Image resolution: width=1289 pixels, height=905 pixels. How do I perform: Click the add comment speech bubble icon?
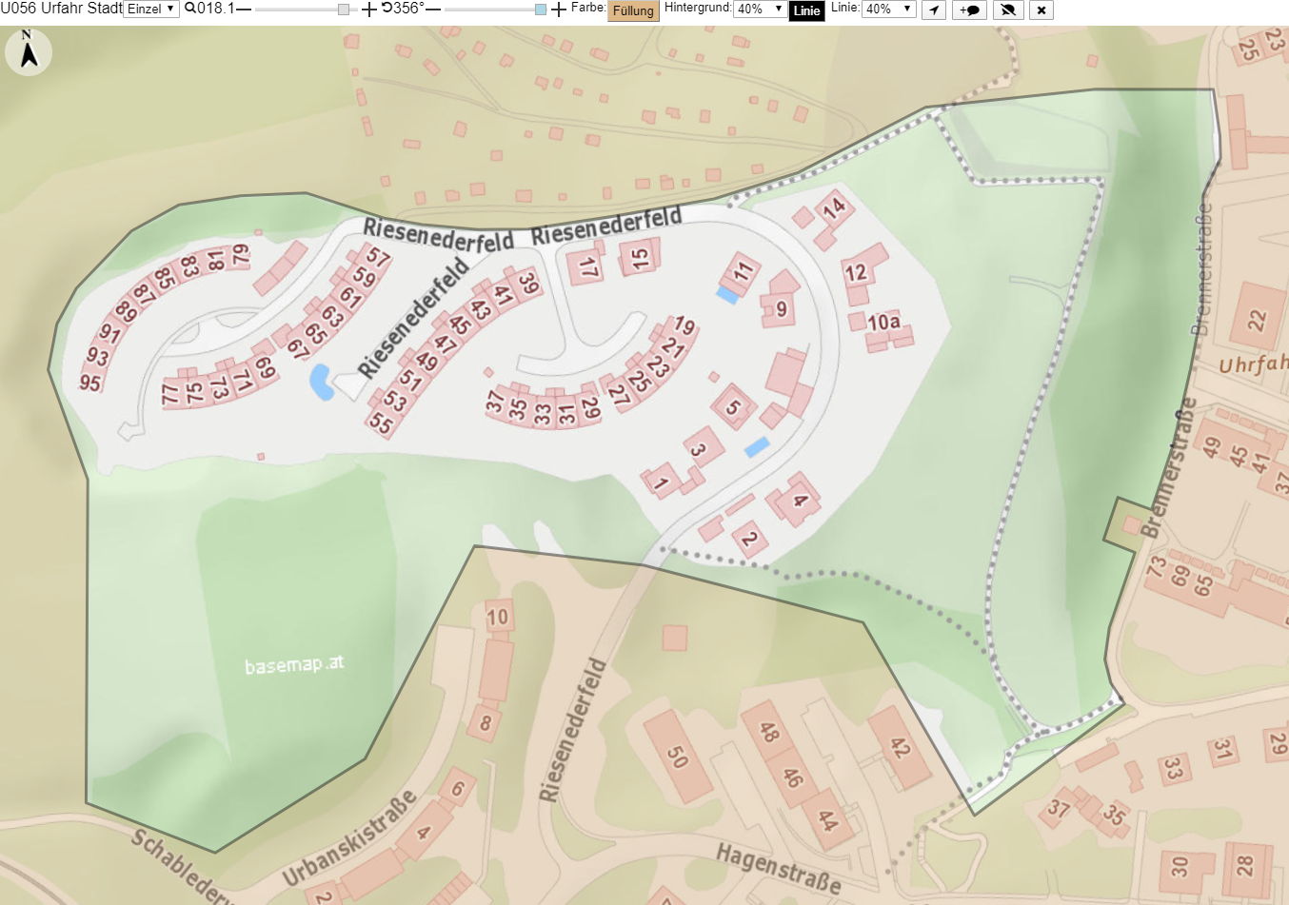coord(969,10)
